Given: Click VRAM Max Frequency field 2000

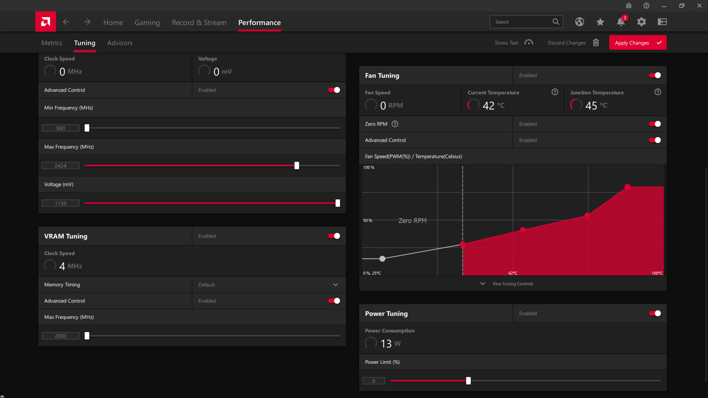Looking at the screenshot, I should 60,336.
